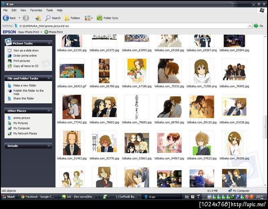The width and height of the screenshot is (268, 209).
Task: Open the Windows Start button
Action: coord(8,197)
